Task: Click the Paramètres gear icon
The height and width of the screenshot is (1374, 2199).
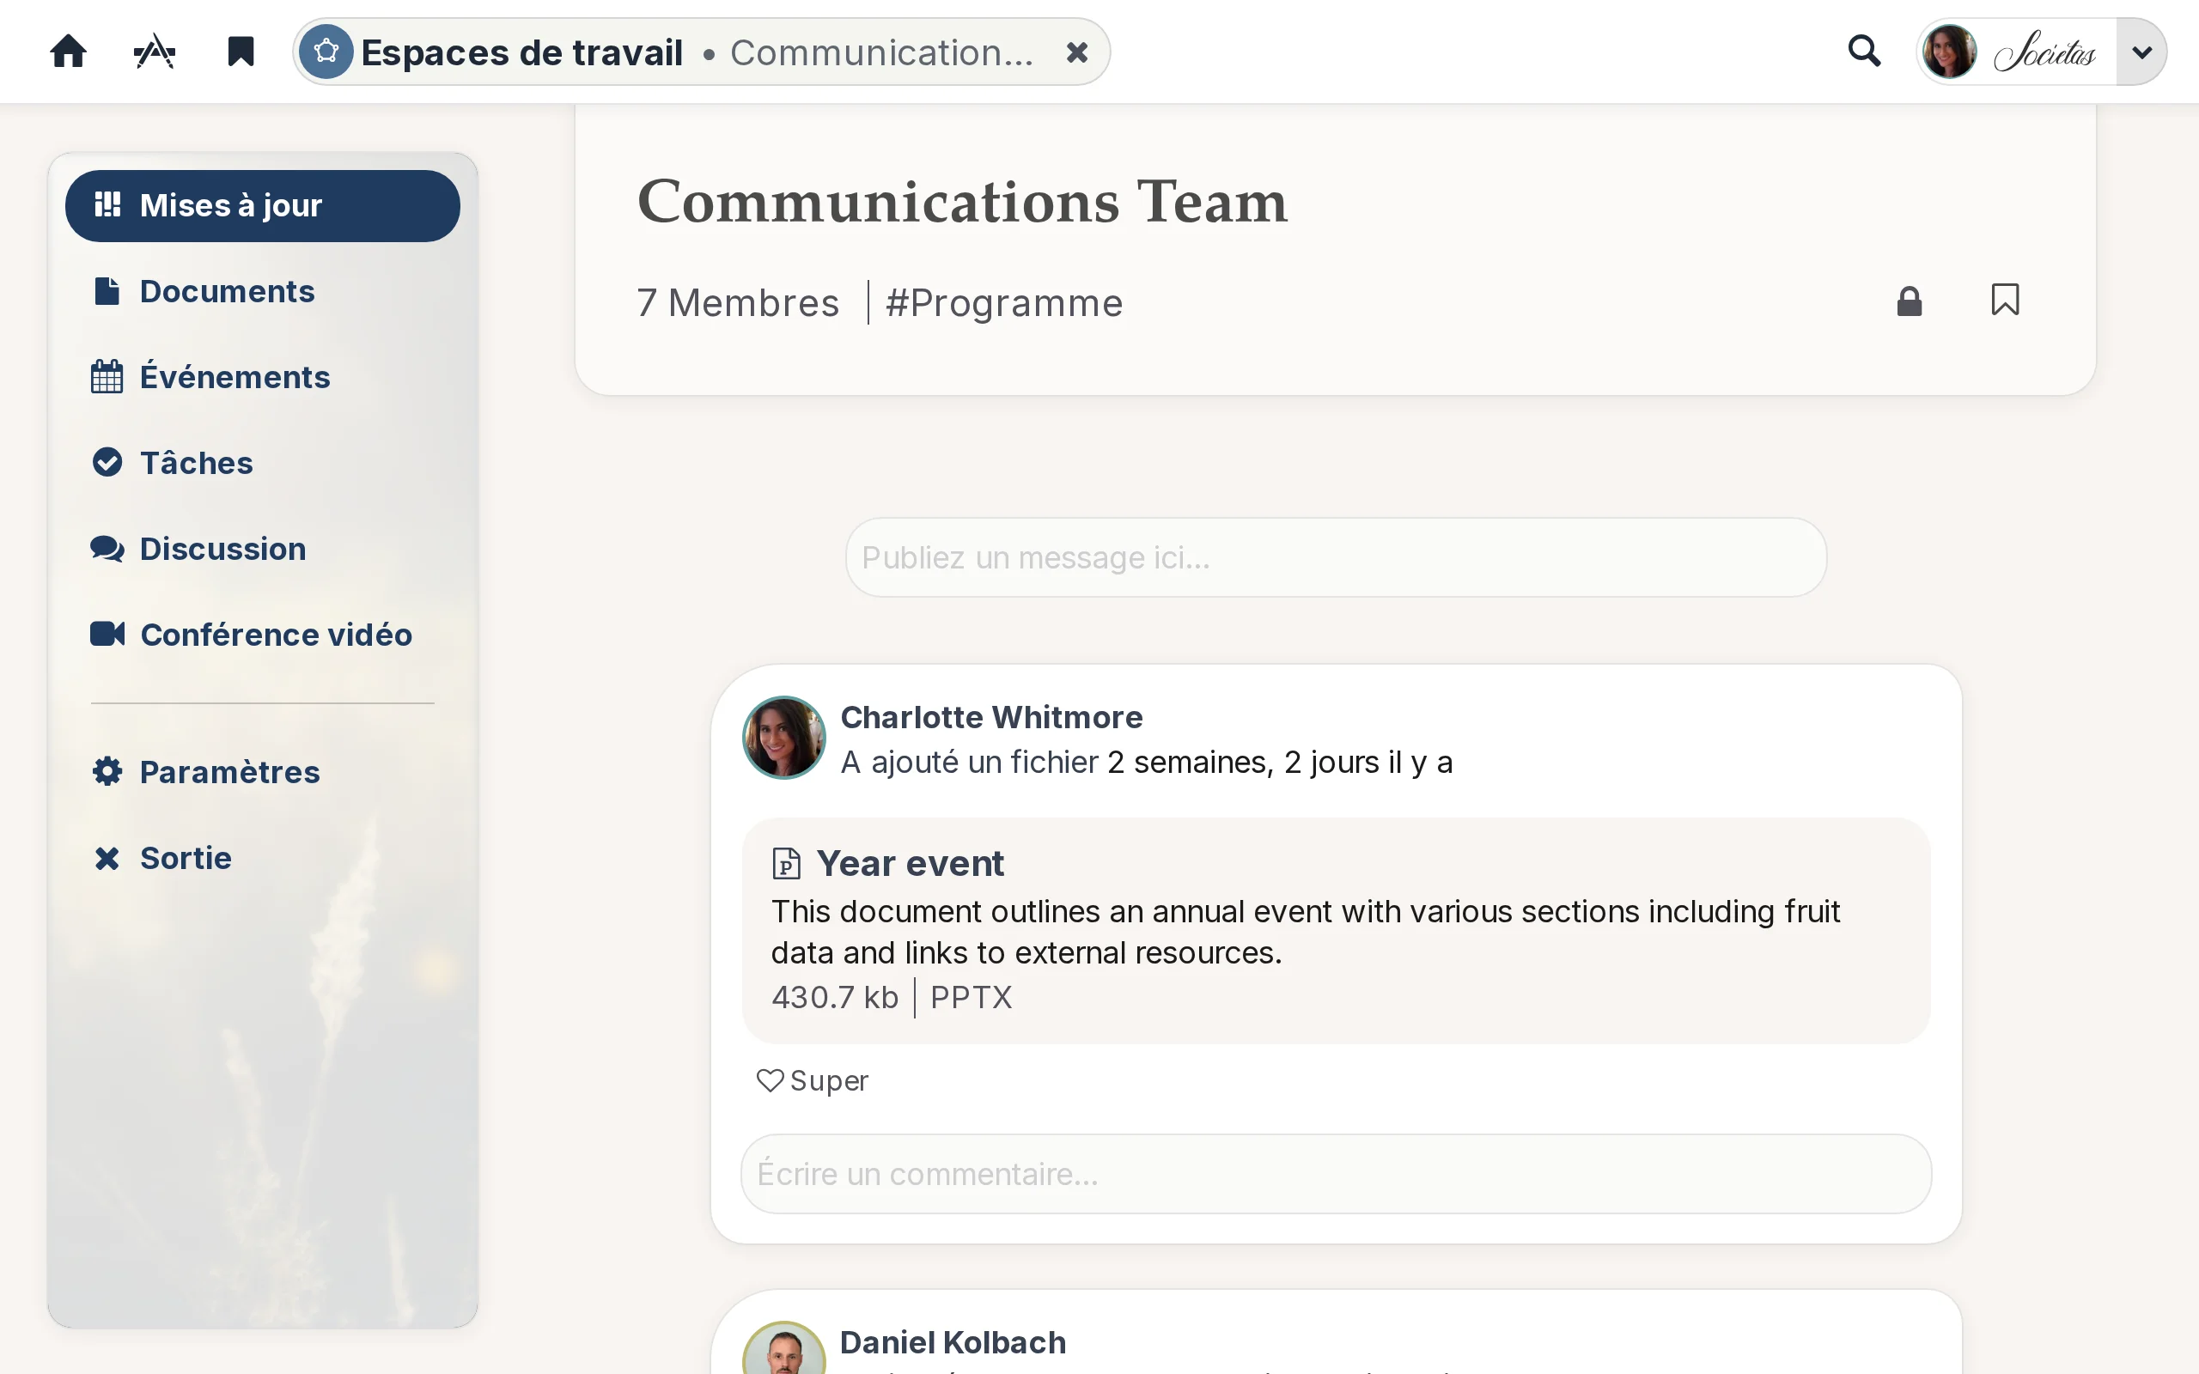Action: coord(107,771)
